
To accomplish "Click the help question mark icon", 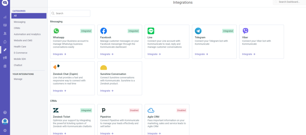I will [x=5, y=112].
